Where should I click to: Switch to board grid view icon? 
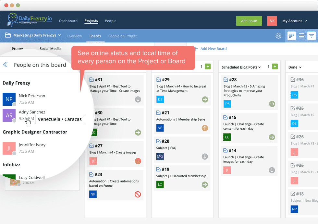[291, 36]
